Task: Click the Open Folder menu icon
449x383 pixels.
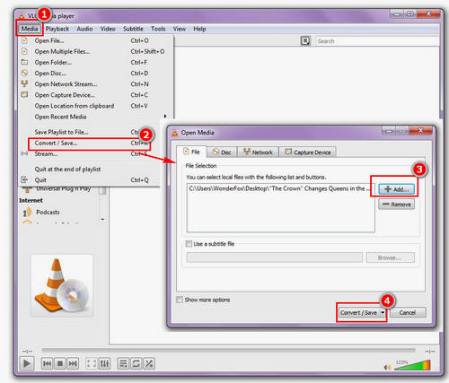Action: [24, 62]
